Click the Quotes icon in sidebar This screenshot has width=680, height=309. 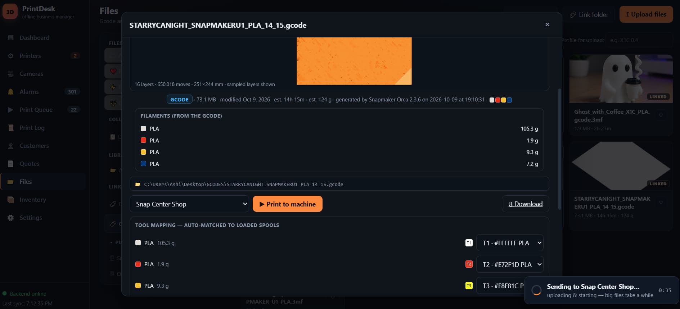pyautogui.click(x=11, y=164)
